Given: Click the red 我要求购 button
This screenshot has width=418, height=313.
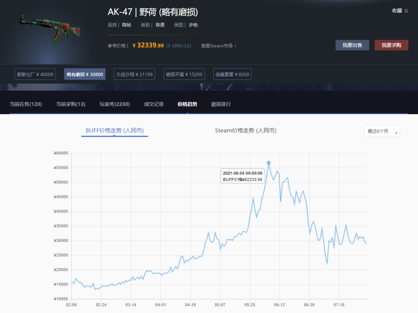Looking at the screenshot, I should click(x=391, y=45).
